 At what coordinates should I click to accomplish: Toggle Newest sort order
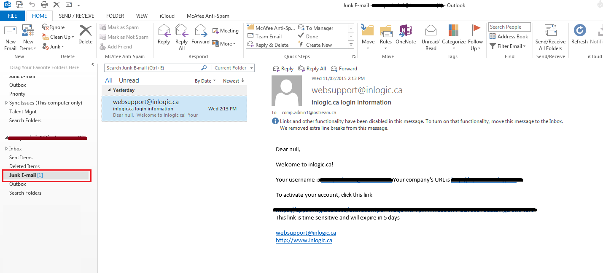[x=234, y=81]
